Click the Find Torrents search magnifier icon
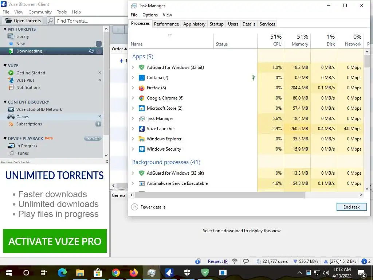Screen dimensions: 373x280 click(50, 21)
